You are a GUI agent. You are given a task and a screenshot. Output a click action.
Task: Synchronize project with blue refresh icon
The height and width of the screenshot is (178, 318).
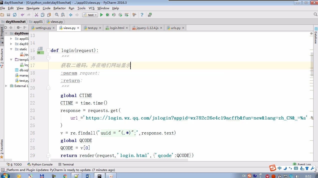coord(15,15)
